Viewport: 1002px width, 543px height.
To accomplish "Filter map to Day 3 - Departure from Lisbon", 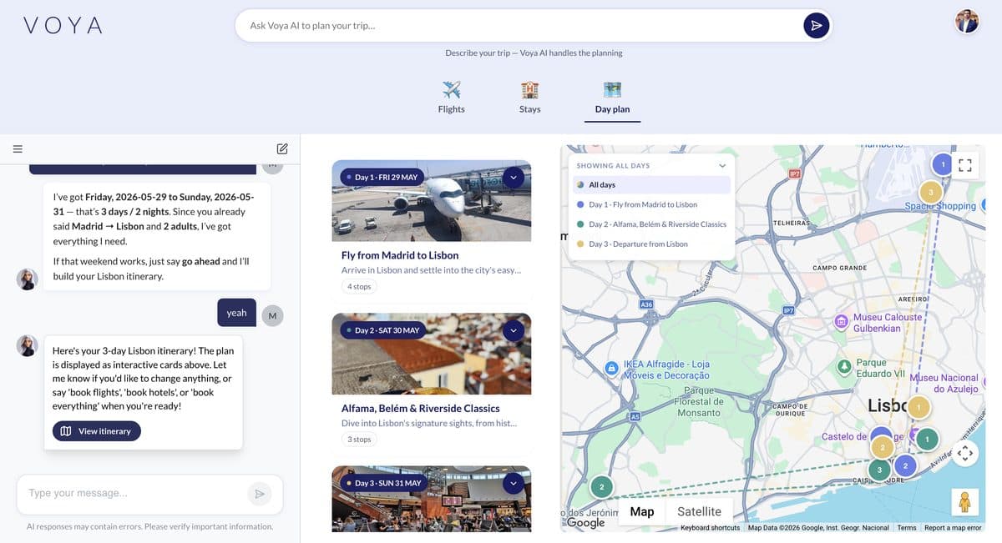I will pyautogui.click(x=651, y=244).
